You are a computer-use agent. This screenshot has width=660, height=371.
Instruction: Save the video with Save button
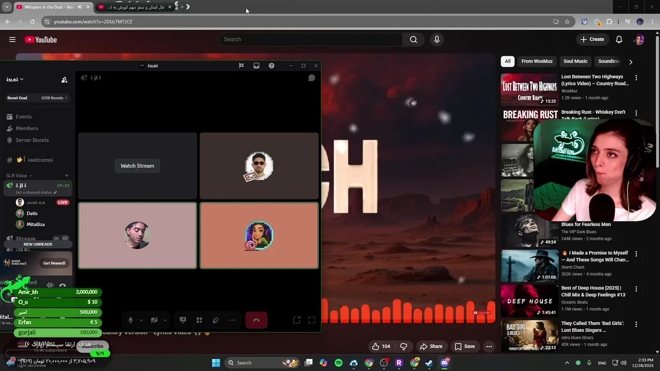[465, 346]
